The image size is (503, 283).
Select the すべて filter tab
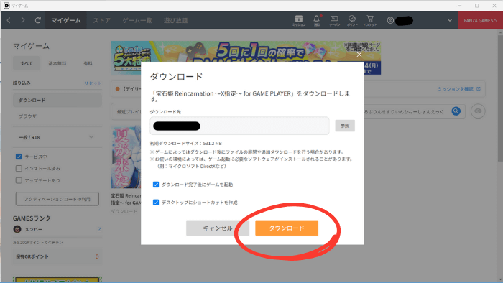27,63
